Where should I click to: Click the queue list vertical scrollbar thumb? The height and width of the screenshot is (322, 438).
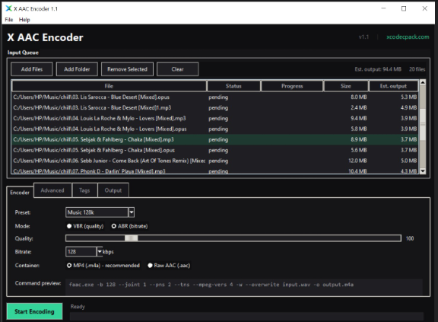pos(423,124)
